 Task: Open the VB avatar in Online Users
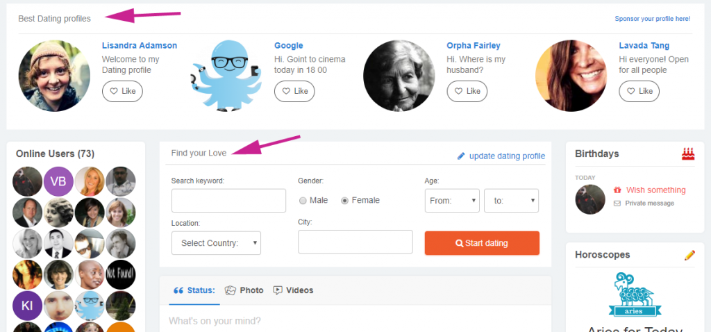(58, 181)
